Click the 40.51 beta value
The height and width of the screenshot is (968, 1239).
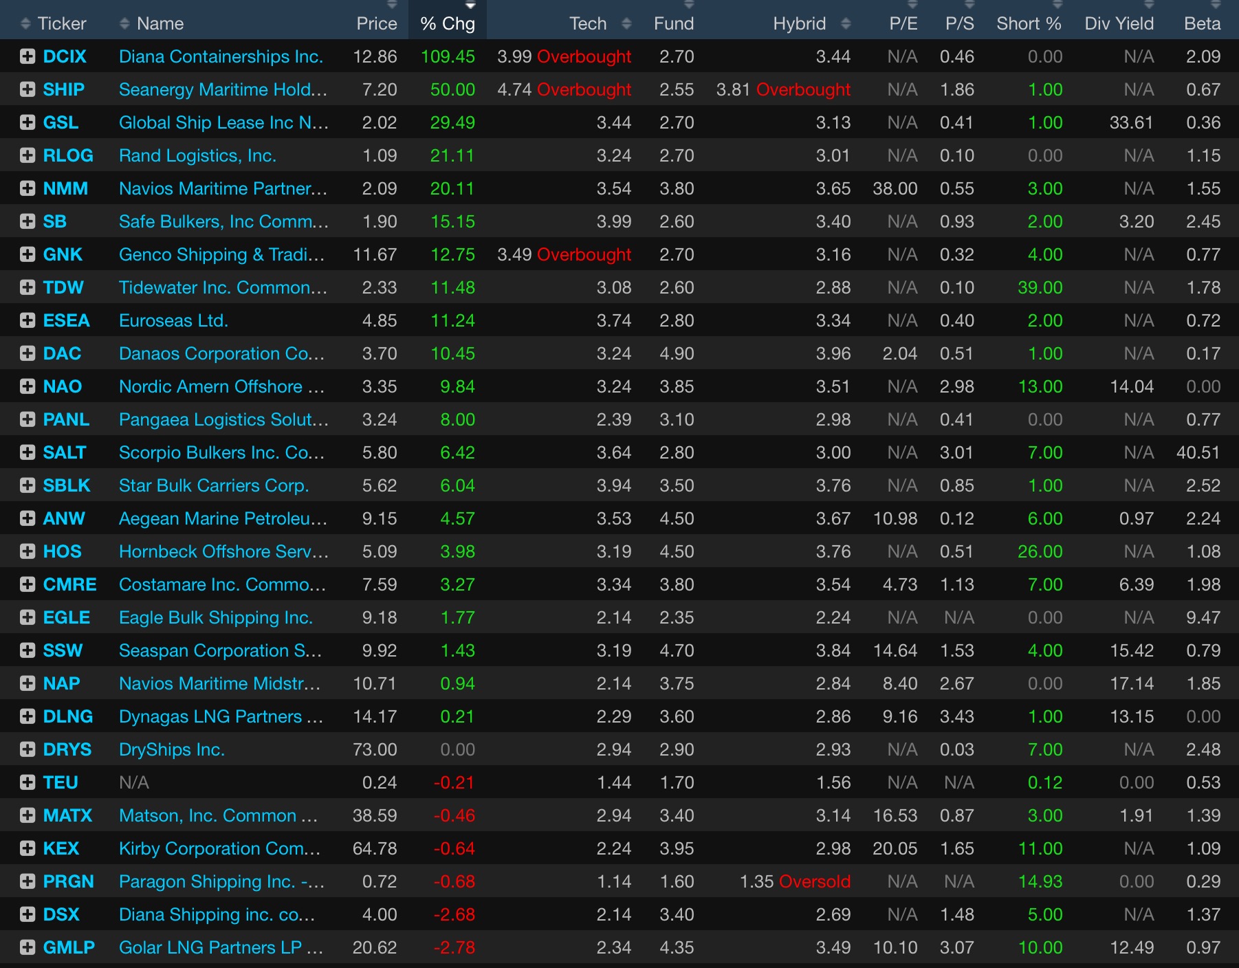[x=1198, y=452]
